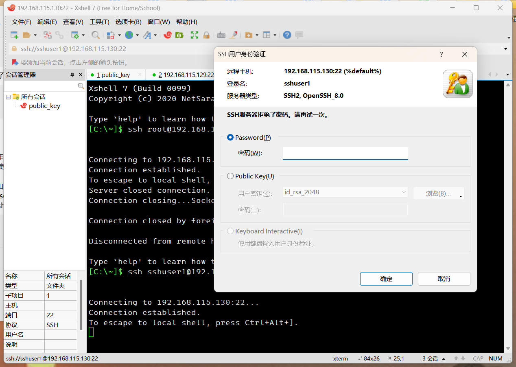Open the 文件(F) menu
Screen dimensions: 516x367
pos(22,22)
